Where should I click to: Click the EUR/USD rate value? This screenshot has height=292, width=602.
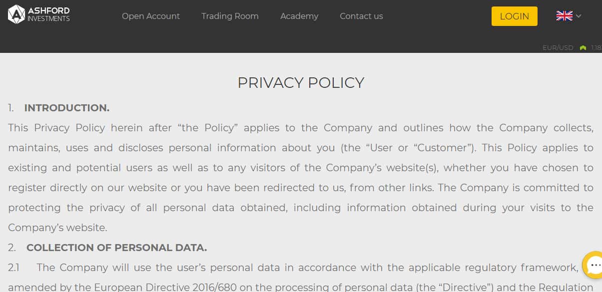[x=596, y=48]
